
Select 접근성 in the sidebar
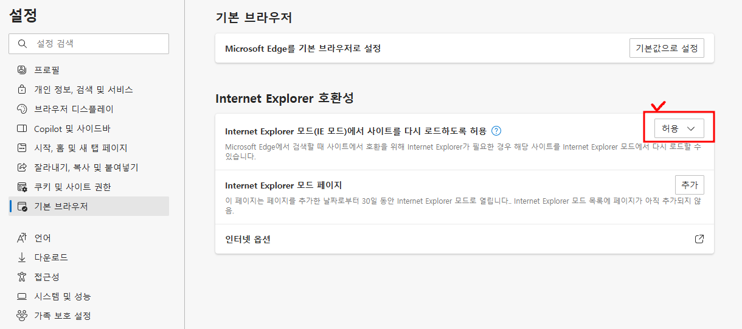89,277
